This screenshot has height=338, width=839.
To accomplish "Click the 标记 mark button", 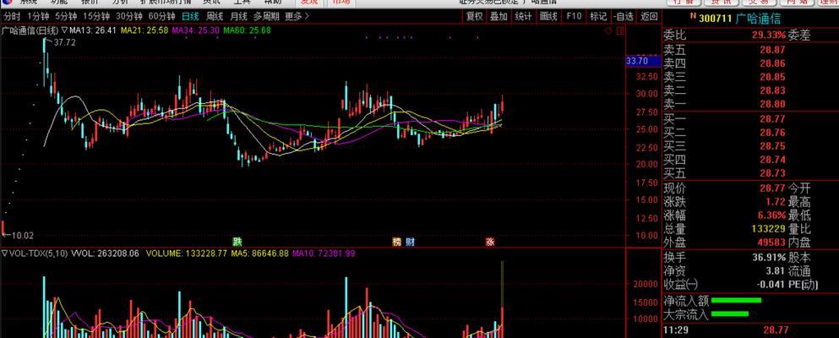I will 598,17.
